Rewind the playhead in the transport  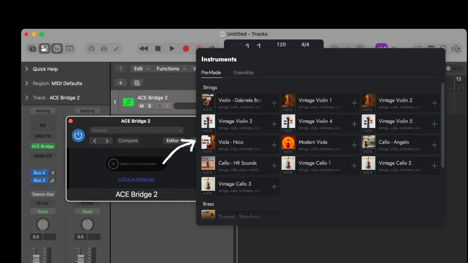coord(144,49)
